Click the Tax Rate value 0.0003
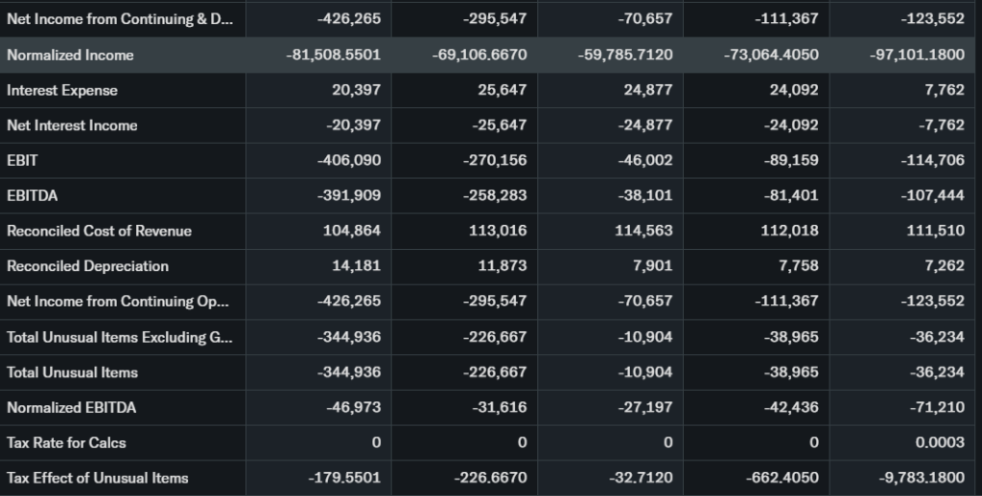This screenshot has height=496, width=982. [942, 442]
